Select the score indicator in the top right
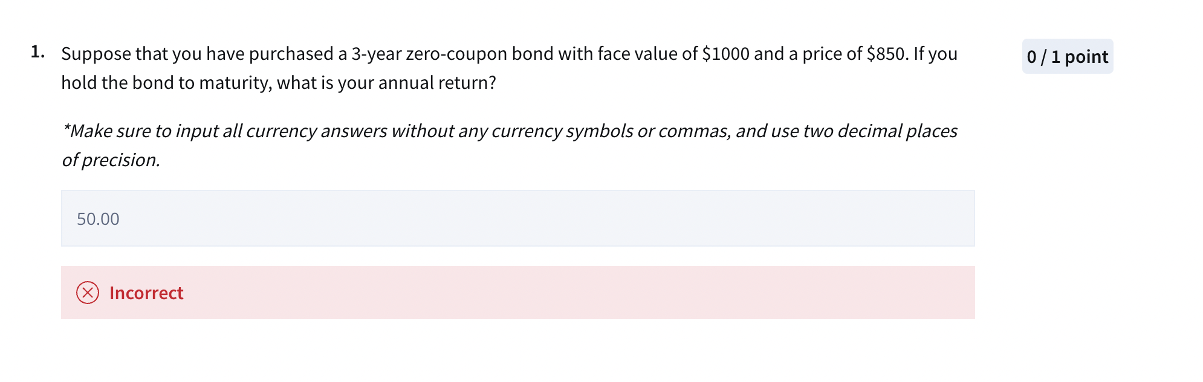Viewport: 1203px width, 382px height. point(1067,56)
